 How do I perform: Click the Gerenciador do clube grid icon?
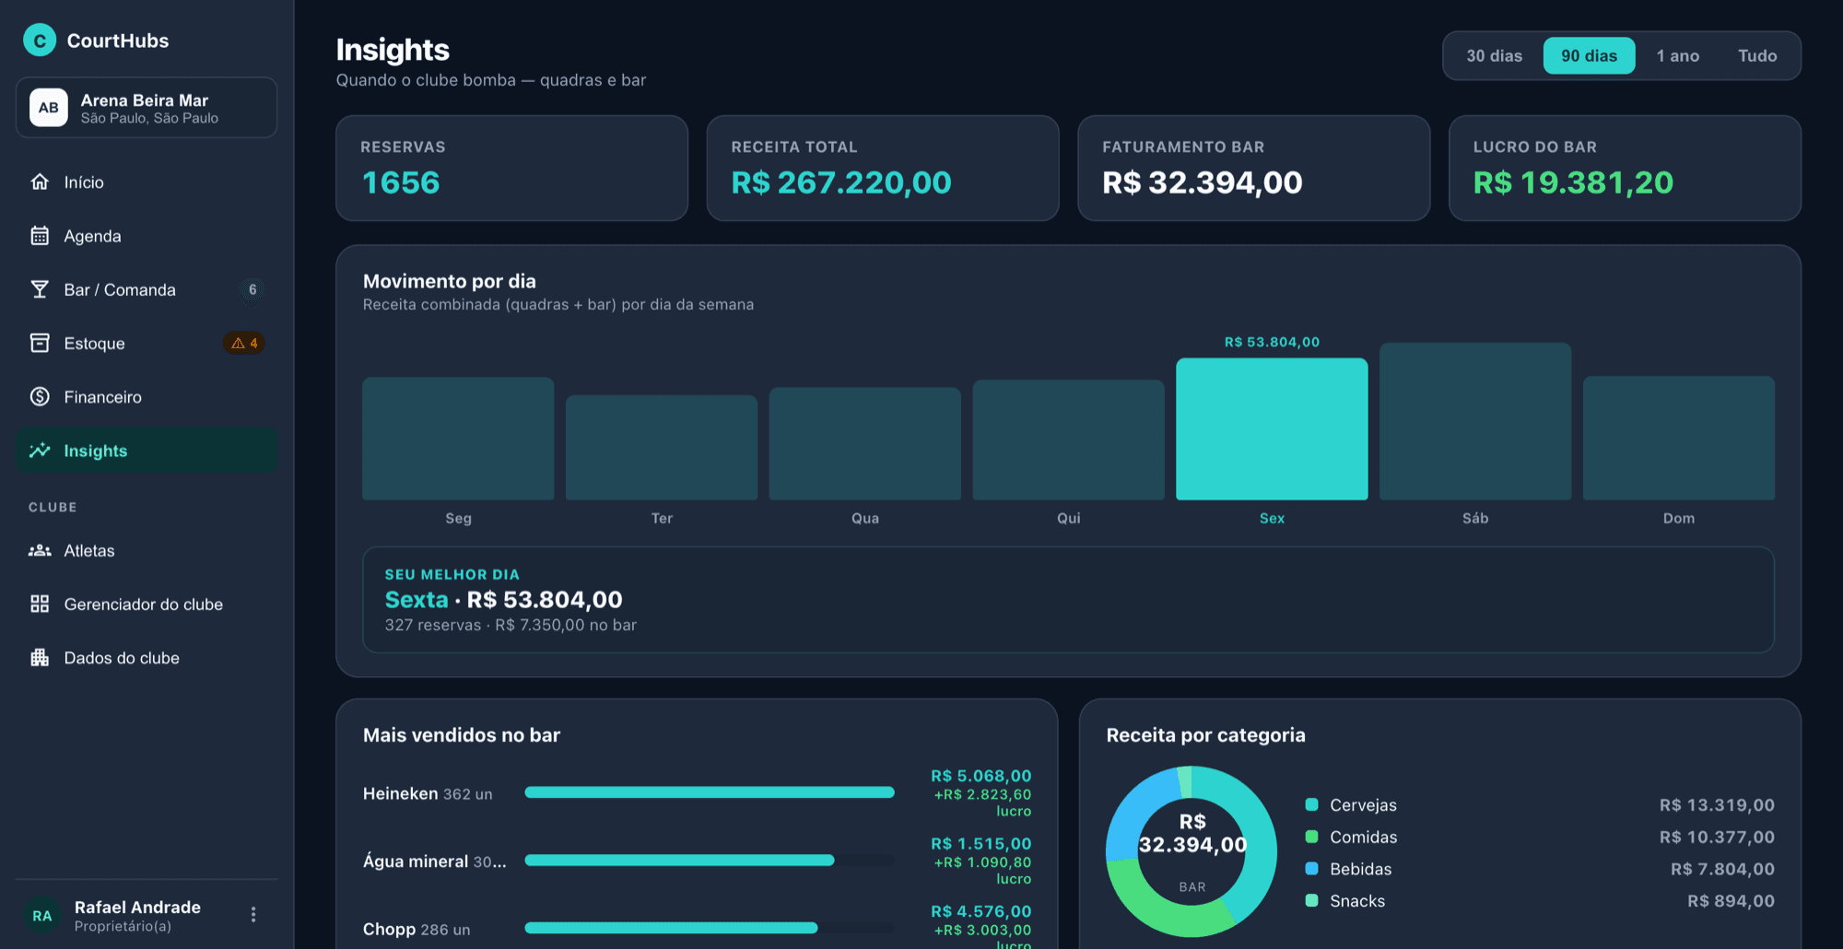pos(40,604)
